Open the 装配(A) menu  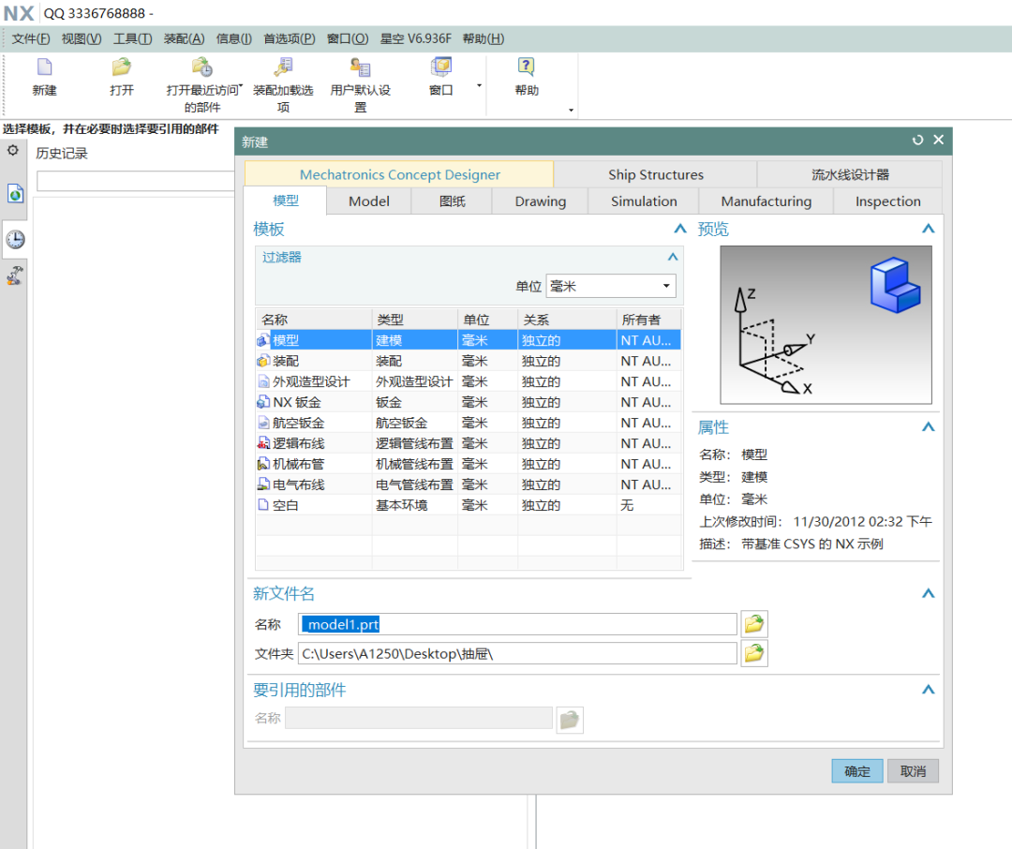[184, 38]
